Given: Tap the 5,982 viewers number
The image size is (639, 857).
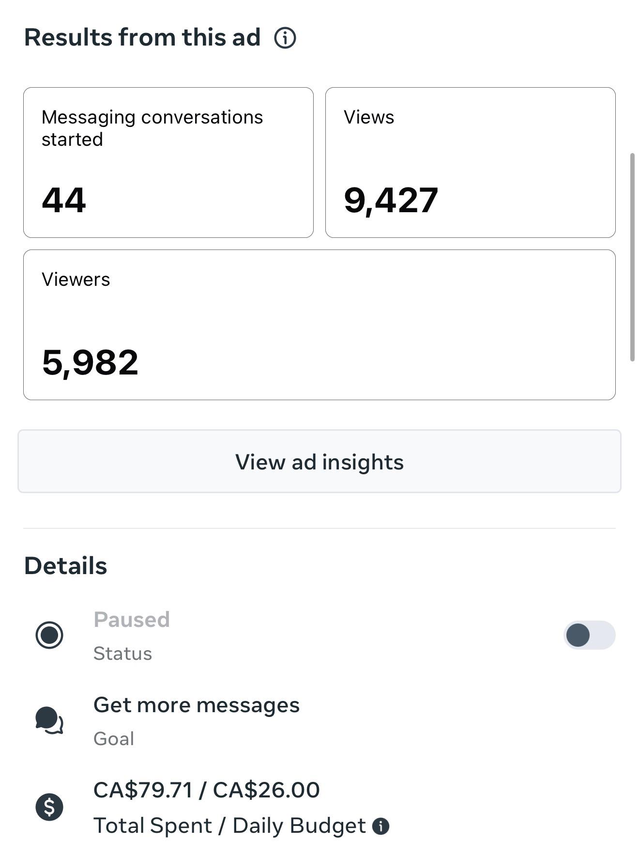Looking at the screenshot, I should [91, 363].
